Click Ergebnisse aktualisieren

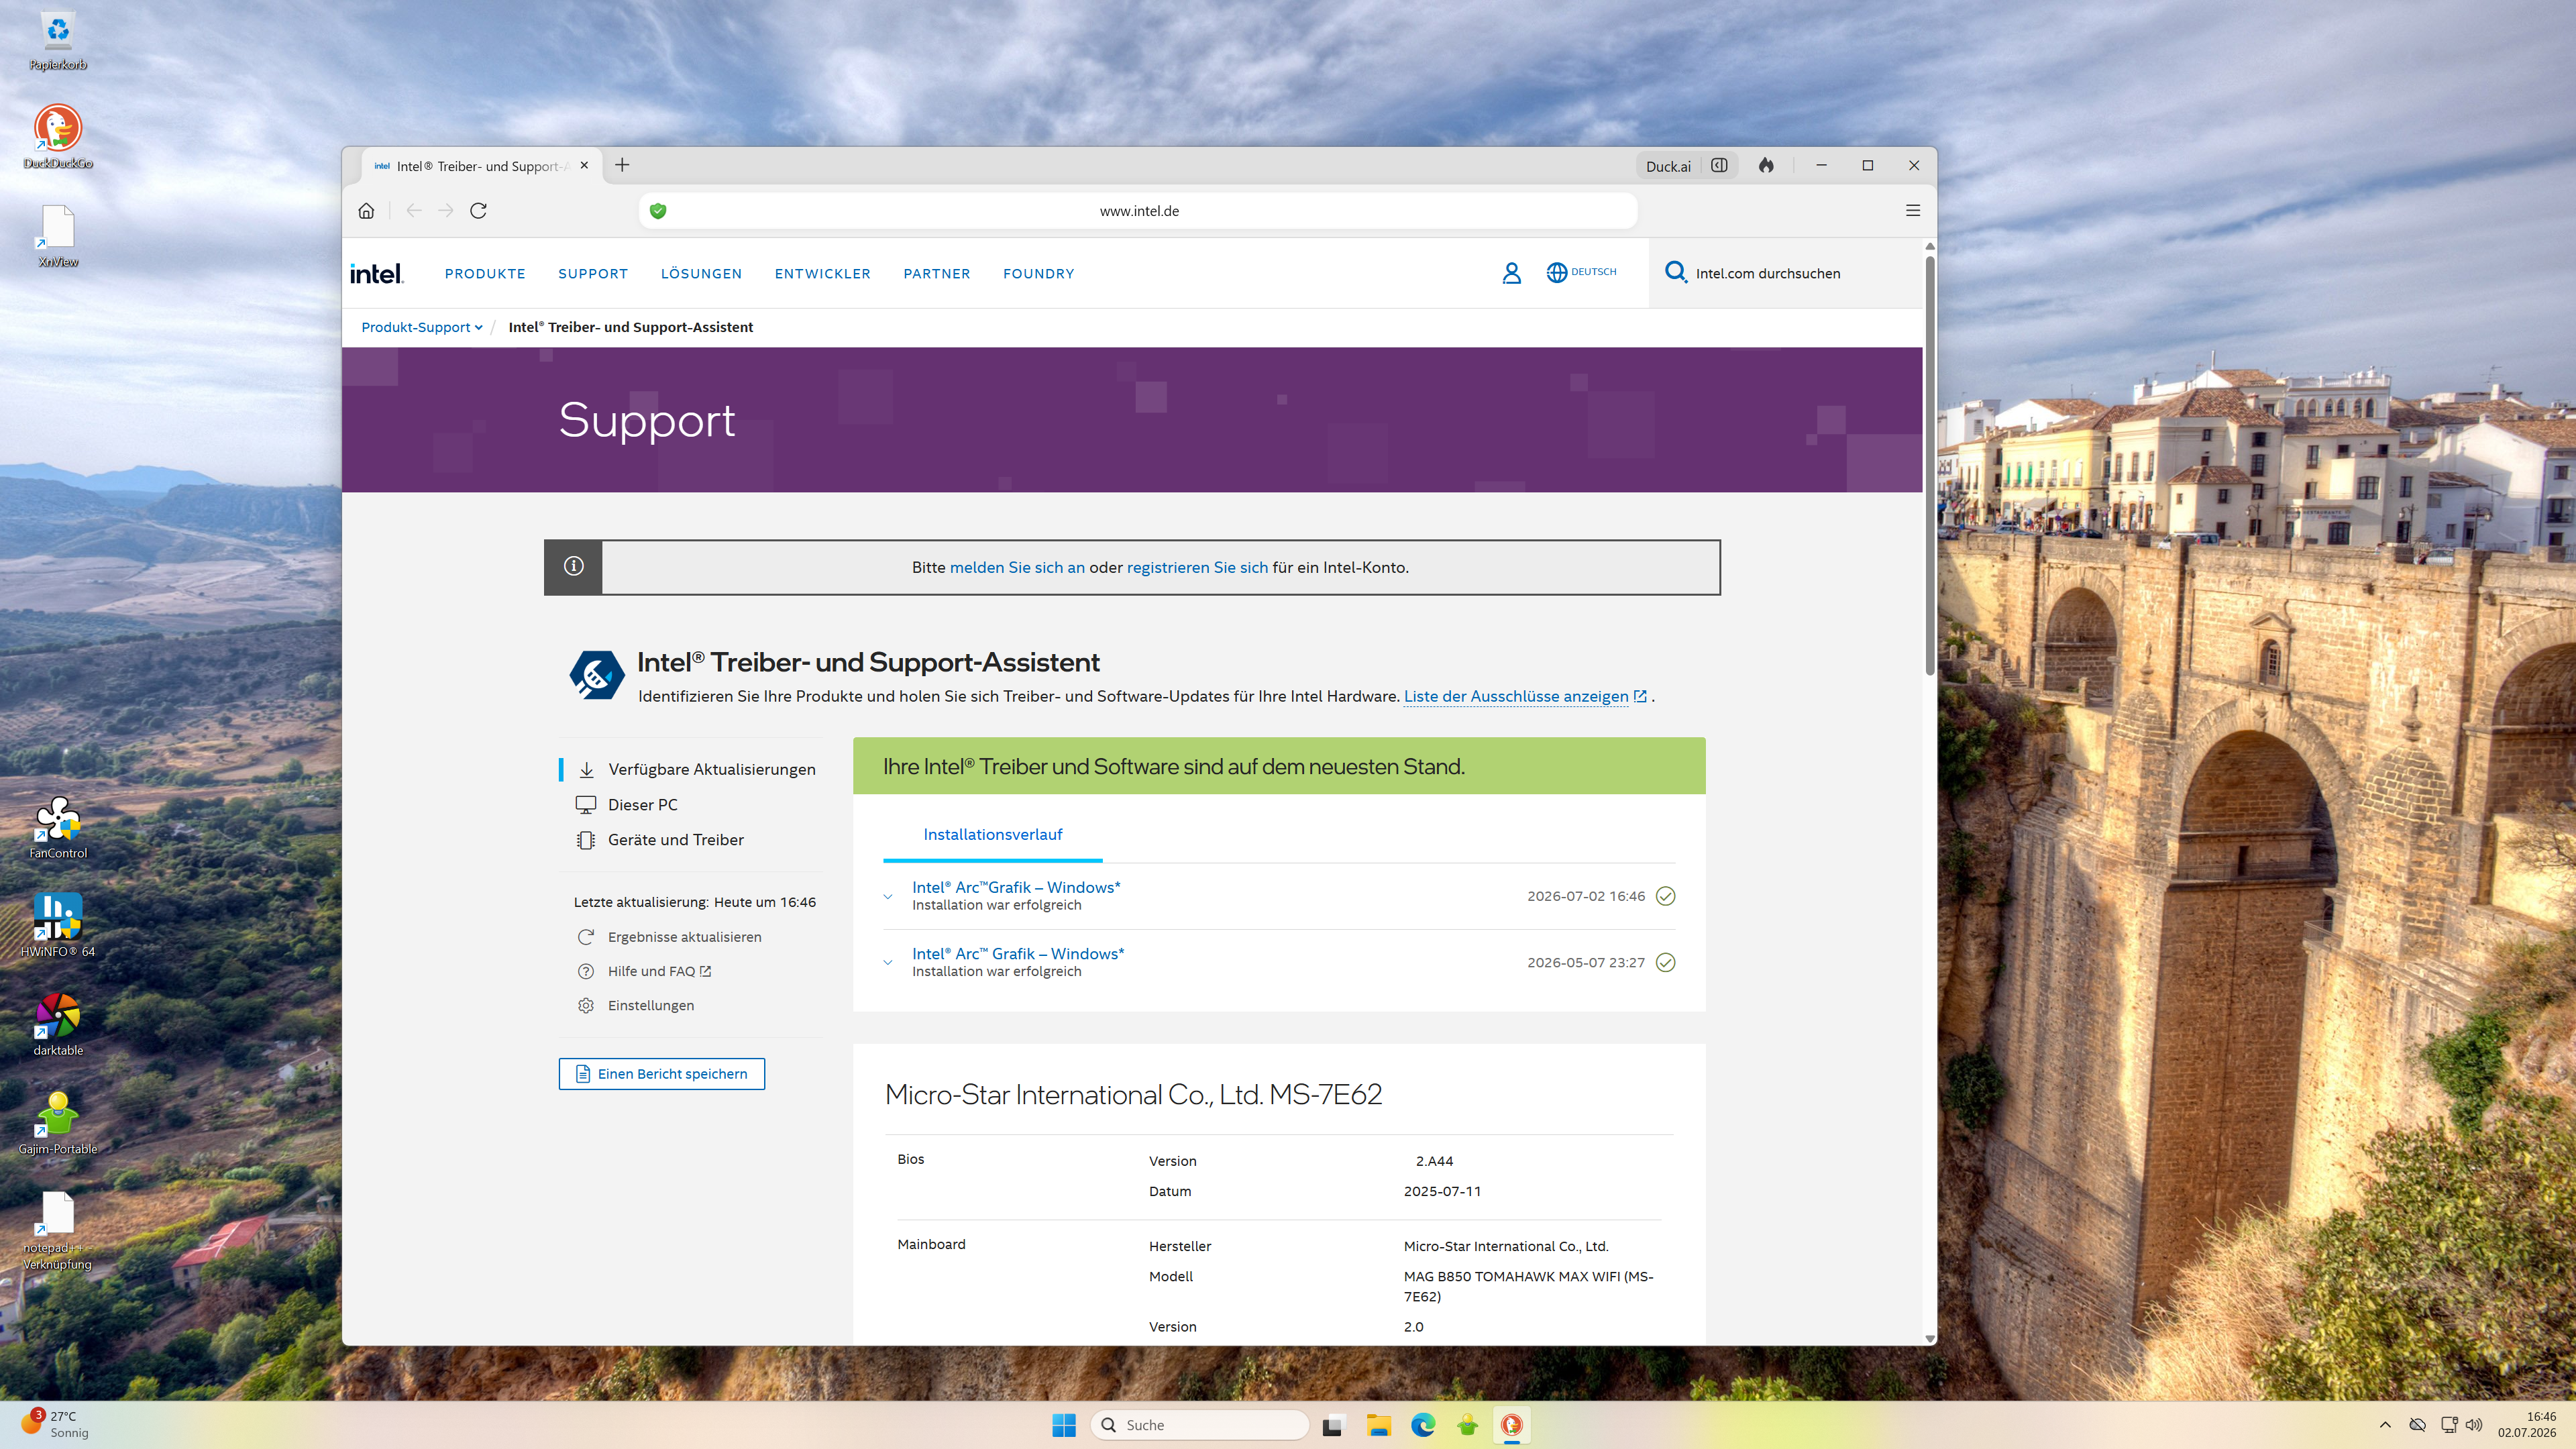tap(669, 937)
